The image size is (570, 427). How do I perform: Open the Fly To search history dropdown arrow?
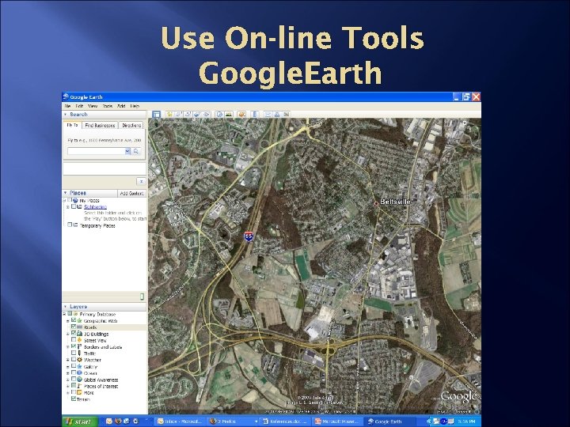coord(127,151)
